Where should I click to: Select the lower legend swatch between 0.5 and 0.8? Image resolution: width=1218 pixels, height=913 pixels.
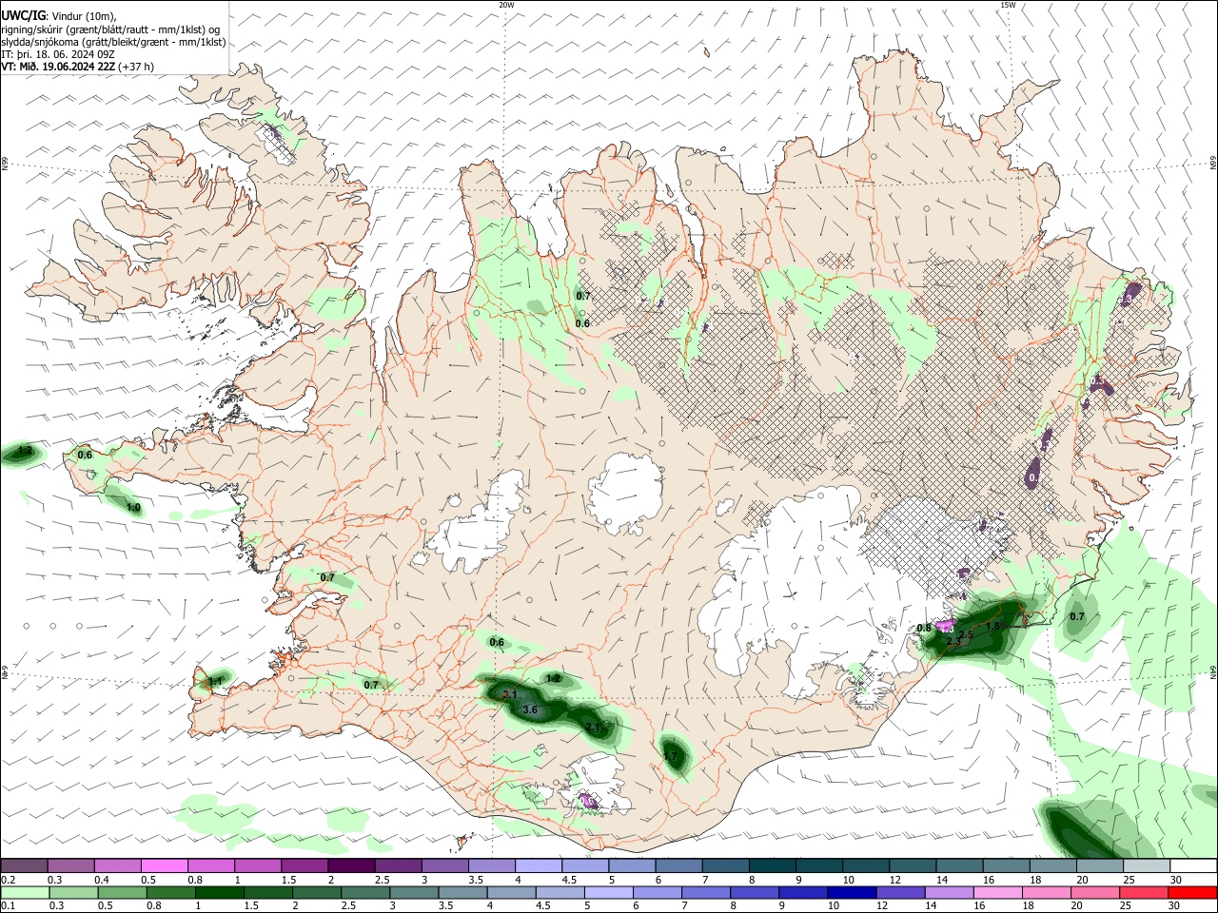coord(122,893)
